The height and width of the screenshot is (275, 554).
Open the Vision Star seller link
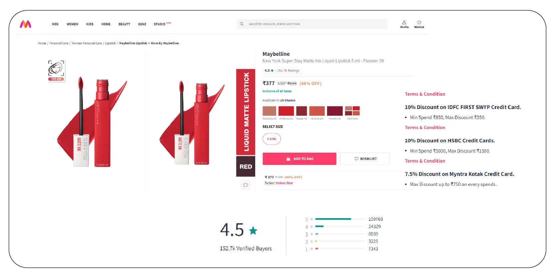(x=284, y=183)
